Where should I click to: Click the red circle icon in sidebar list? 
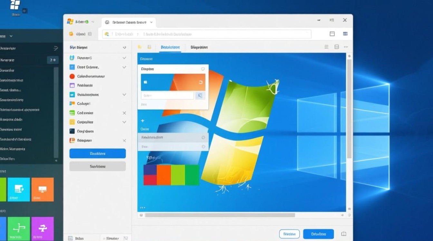point(72,76)
